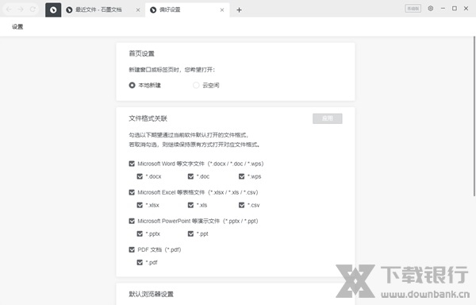Click the 应用 apply button
Screen dimensions: 476x305
[x=327, y=118]
